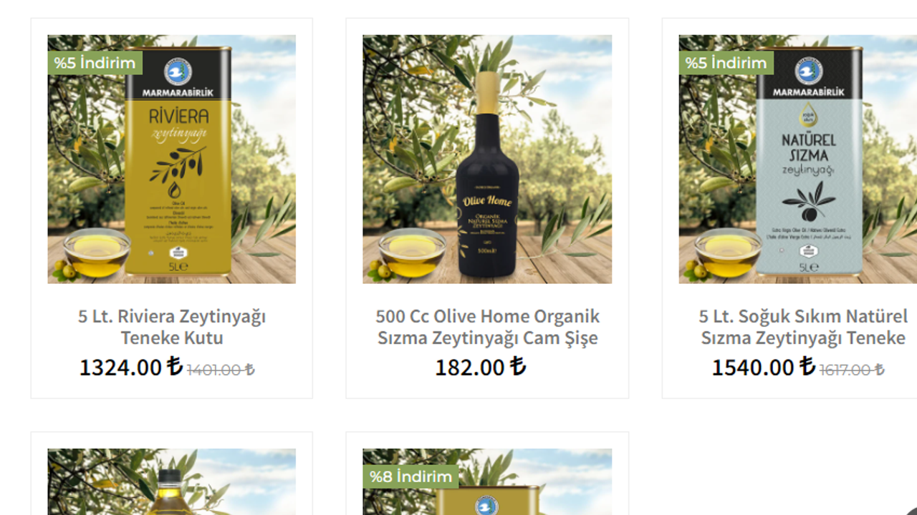The image size is (917, 515).
Task: Open the 5 Lt. Riviera Zeytinyağı Teneke Kutu link
Action: (172, 326)
